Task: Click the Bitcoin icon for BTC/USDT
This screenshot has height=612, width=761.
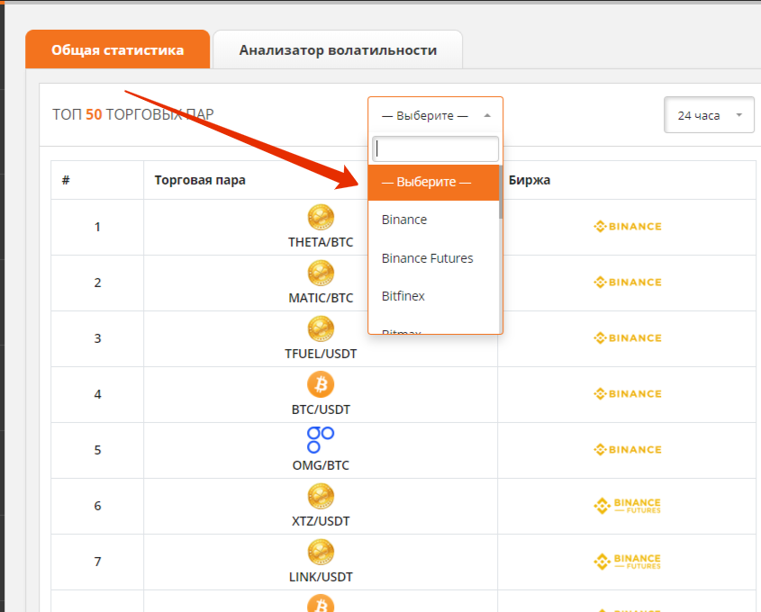Action: [x=321, y=385]
